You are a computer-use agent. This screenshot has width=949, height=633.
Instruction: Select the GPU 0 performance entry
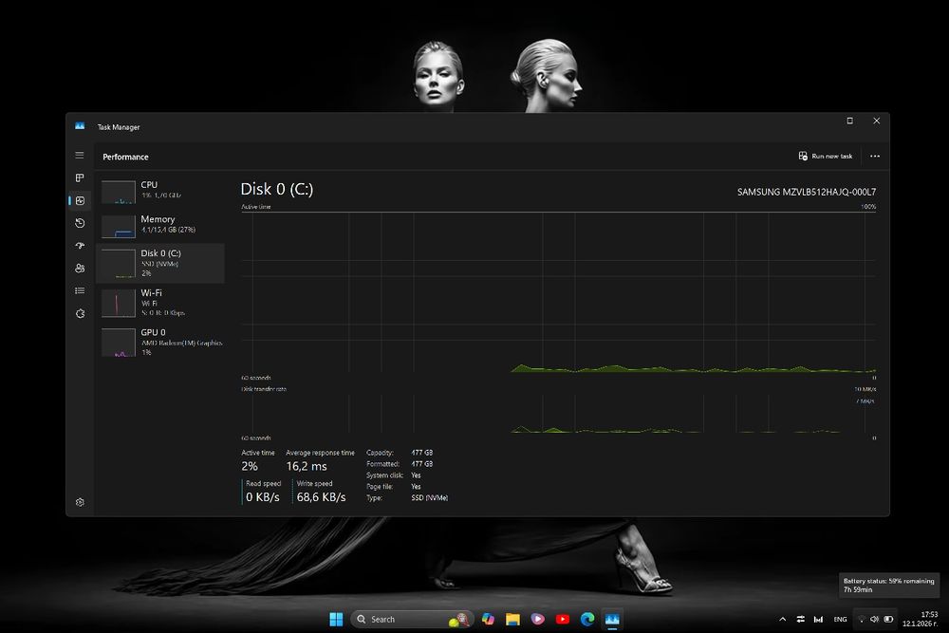click(160, 342)
